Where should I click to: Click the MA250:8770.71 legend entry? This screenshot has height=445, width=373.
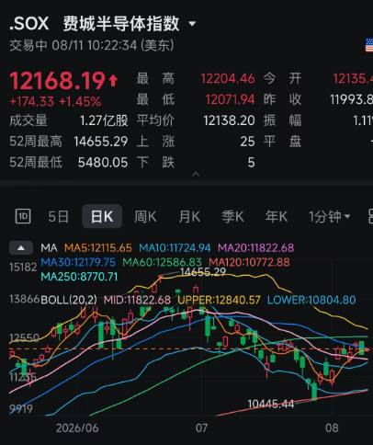click(79, 277)
